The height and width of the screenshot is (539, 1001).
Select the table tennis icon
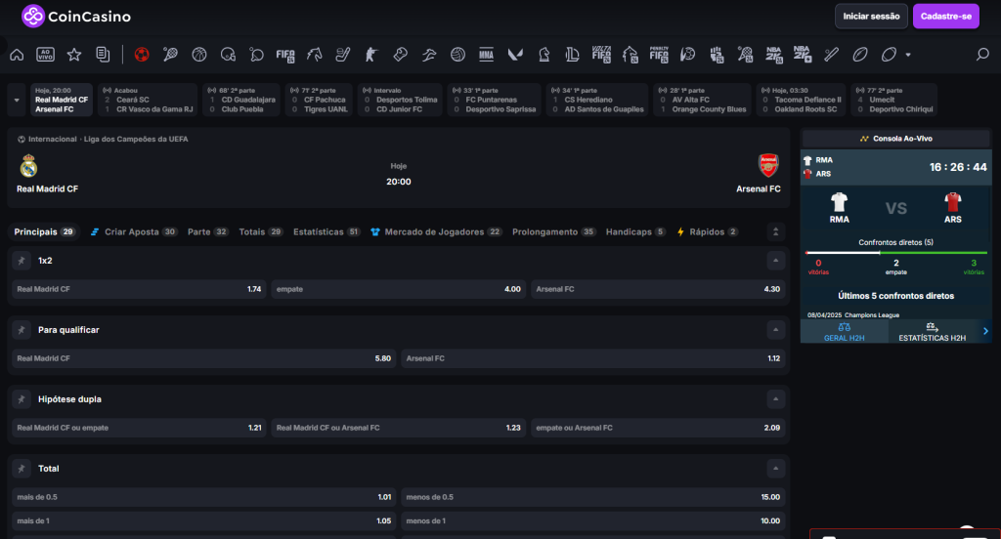pyautogui.click(x=257, y=55)
